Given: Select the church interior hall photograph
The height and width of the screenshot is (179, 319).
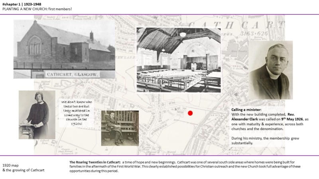Looking at the screenshot, I should click(178, 60).
